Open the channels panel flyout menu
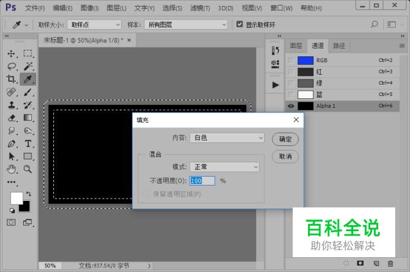 [x=402, y=46]
